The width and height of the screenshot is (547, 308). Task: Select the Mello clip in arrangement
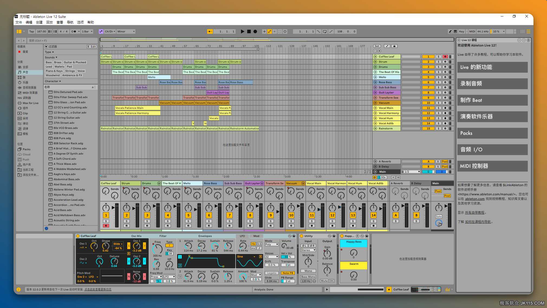pos(159,77)
